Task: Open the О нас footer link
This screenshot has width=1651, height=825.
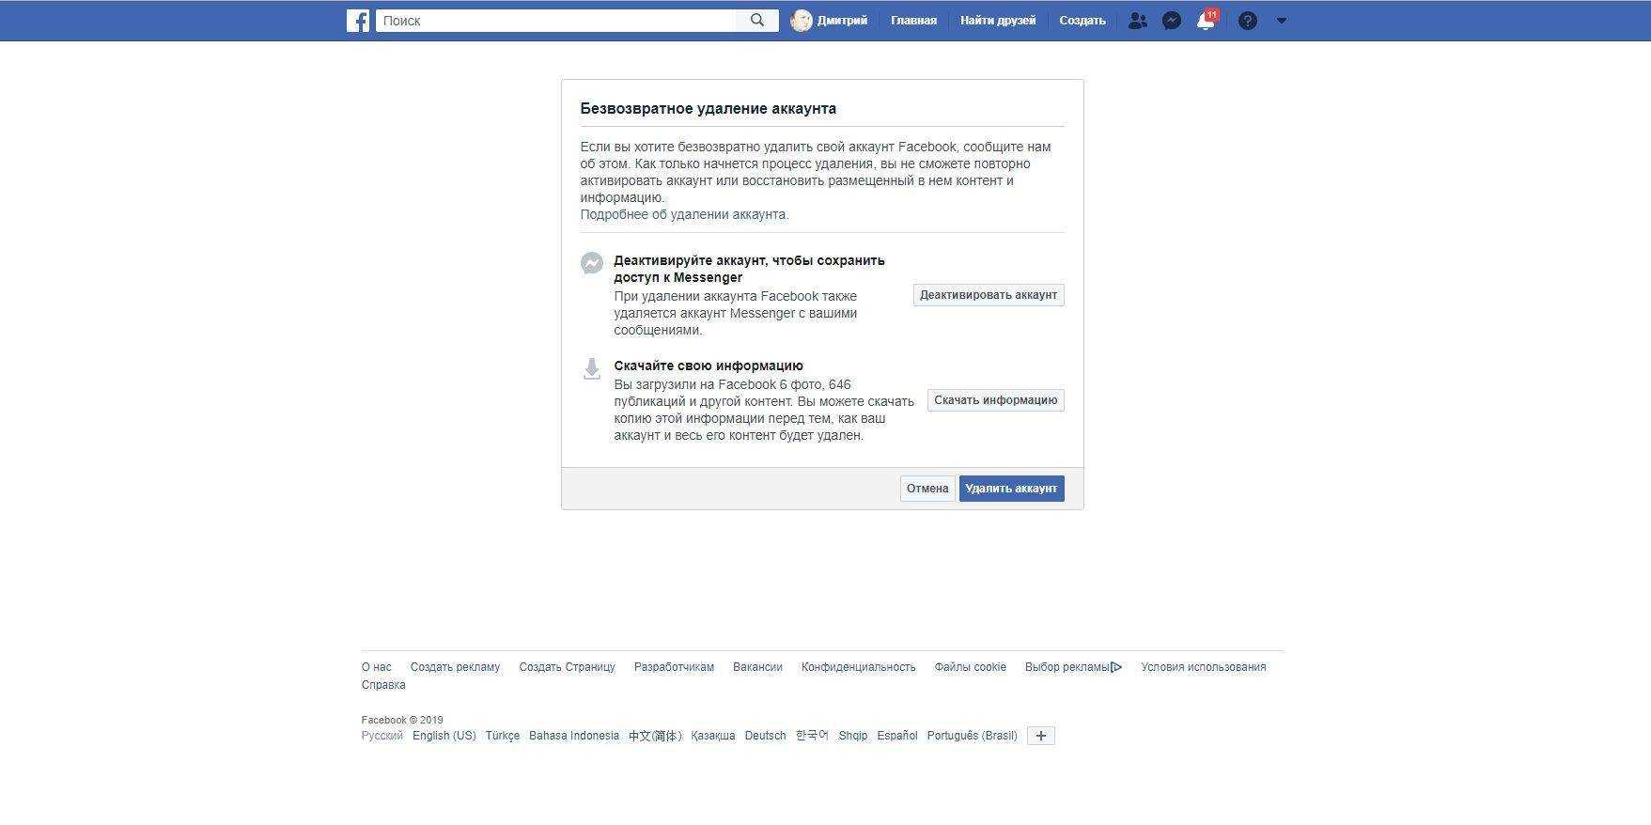Action: tap(377, 667)
